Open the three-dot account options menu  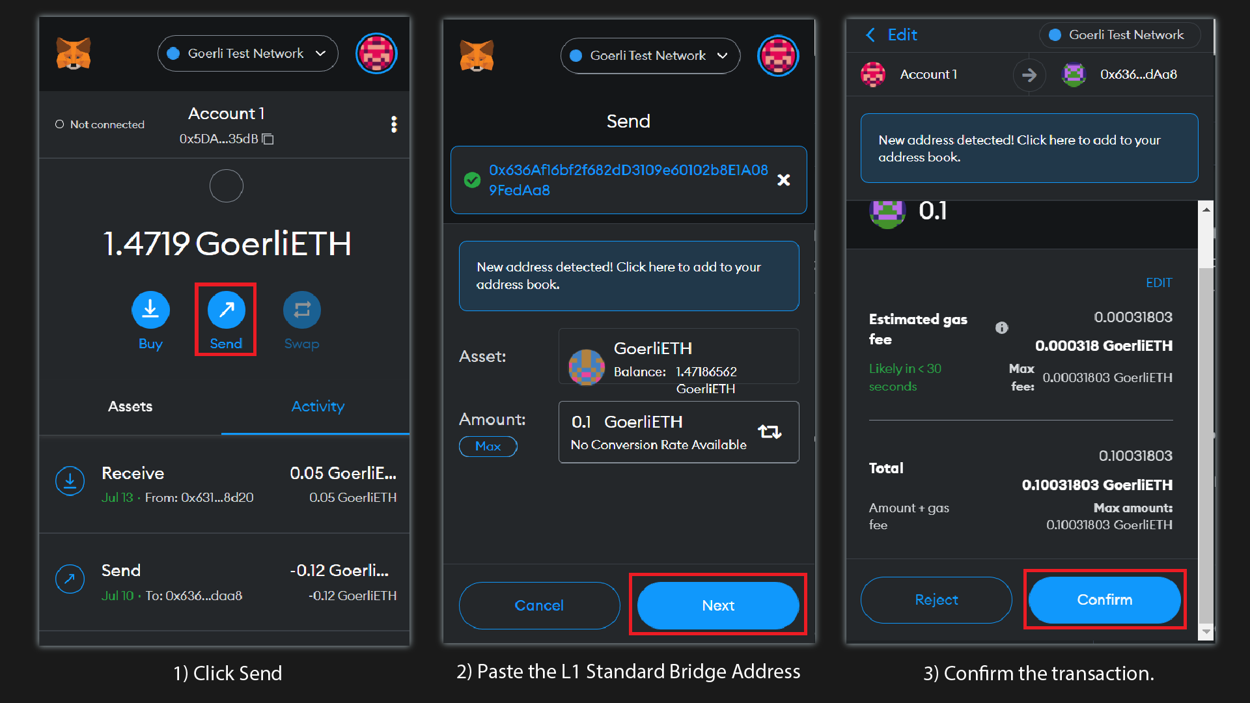coord(393,124)
